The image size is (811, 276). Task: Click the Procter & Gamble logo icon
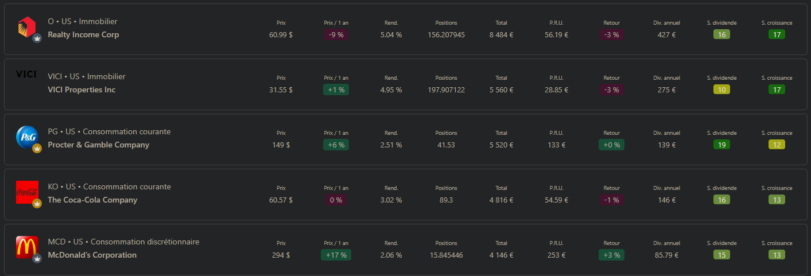point(26,137)
